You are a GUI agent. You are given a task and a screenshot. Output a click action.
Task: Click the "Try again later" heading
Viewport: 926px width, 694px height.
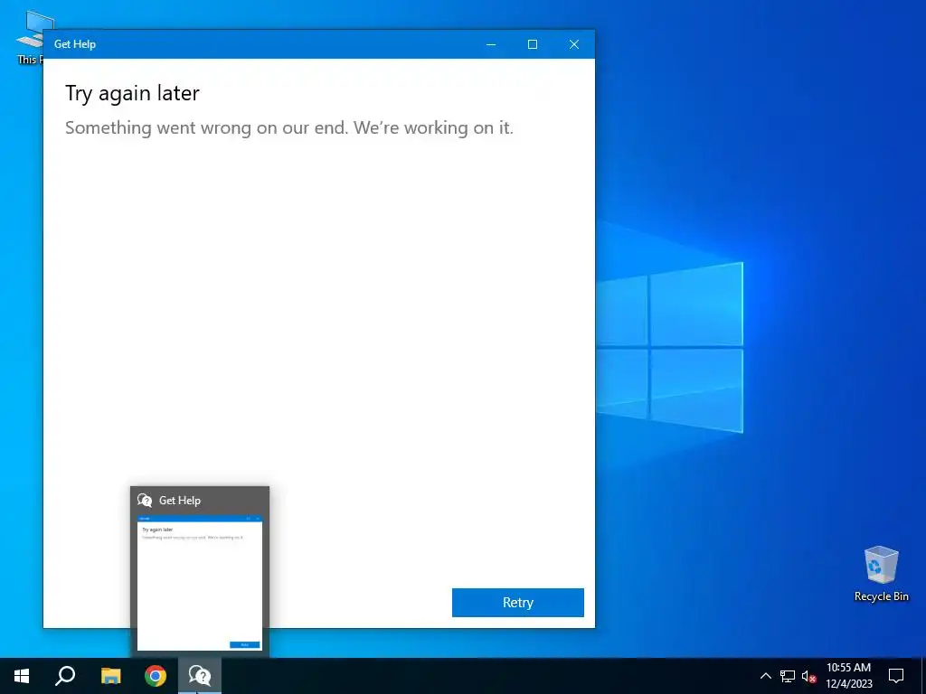pyautogui.click(x=132, y=93)
